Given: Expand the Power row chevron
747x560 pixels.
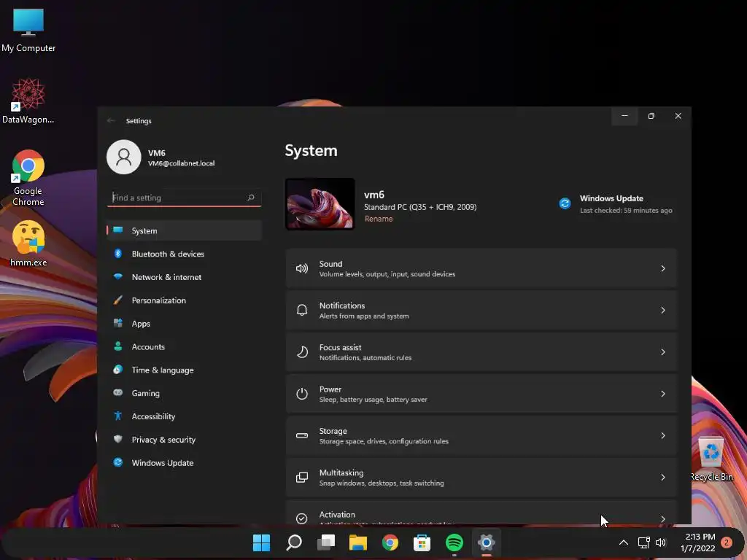Looking at the screenshot, I should [x=662, y=394].
